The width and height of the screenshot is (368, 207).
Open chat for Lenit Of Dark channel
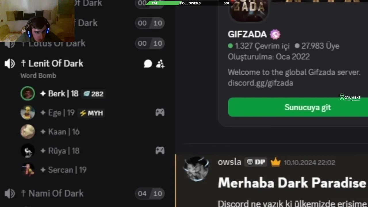(148, 64)
